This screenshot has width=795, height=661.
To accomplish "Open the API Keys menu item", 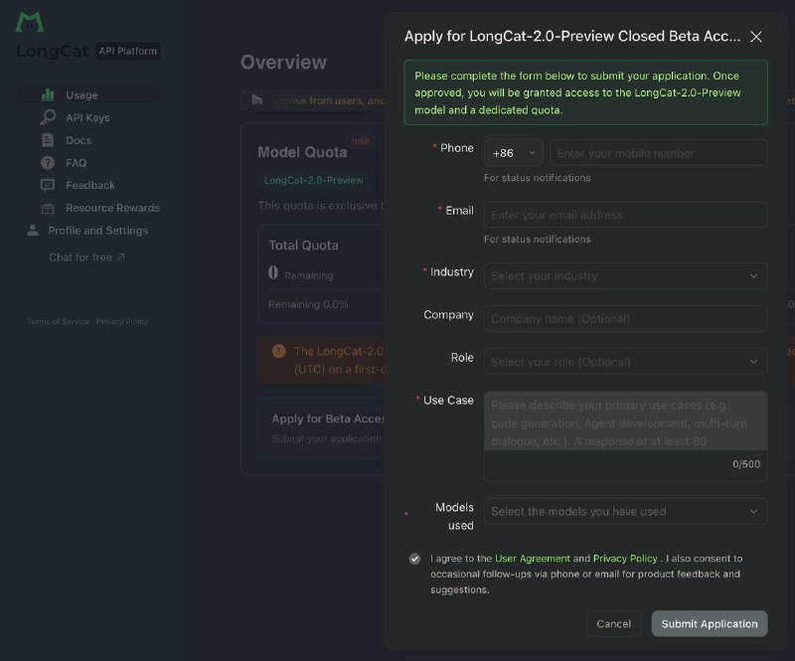I will point(88,117).
